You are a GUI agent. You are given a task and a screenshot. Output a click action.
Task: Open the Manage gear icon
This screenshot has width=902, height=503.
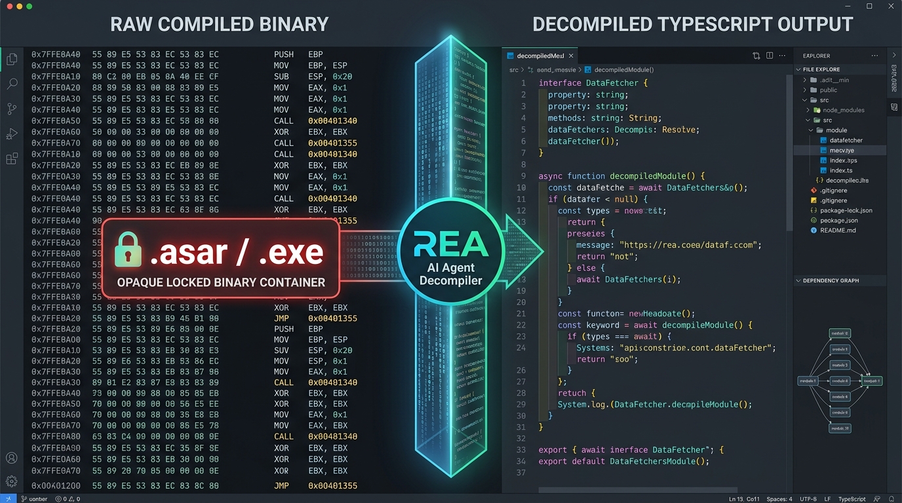pyautogui.click(x=11, y=481)
